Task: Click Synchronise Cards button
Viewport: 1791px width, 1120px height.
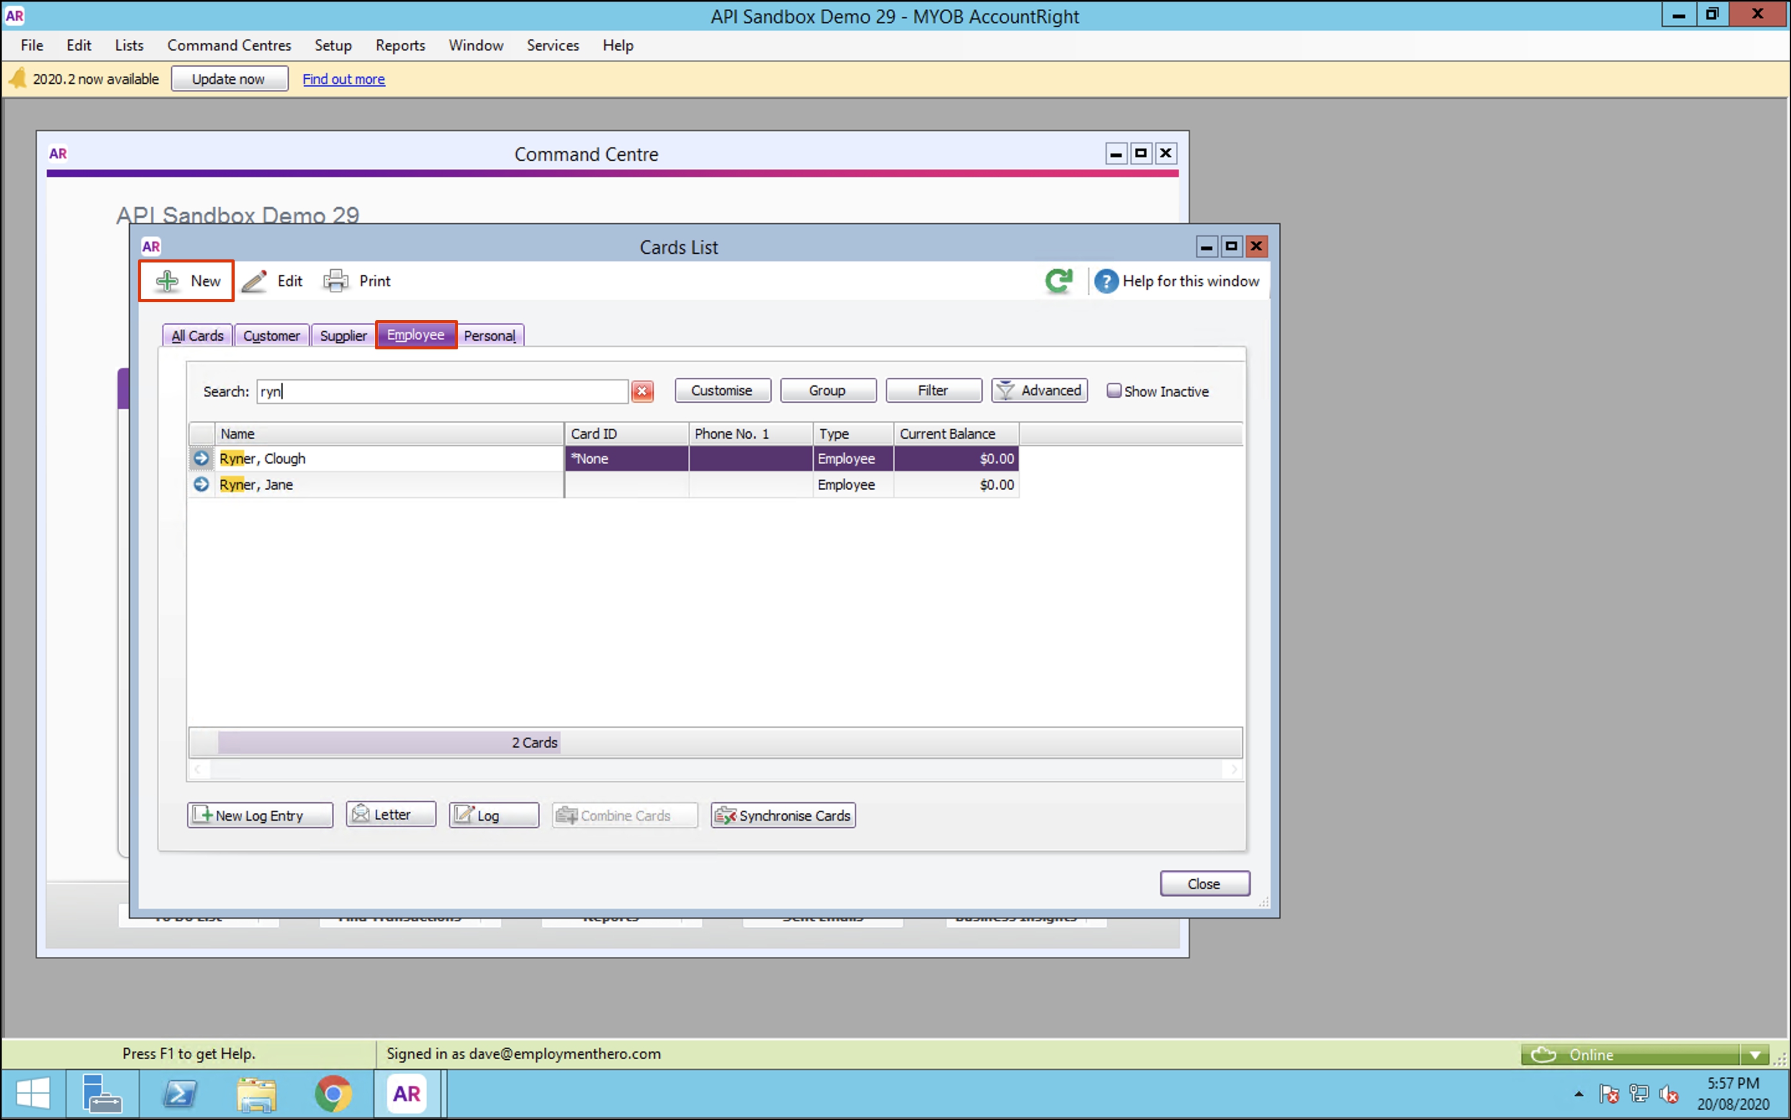Action: click(782, 815)
